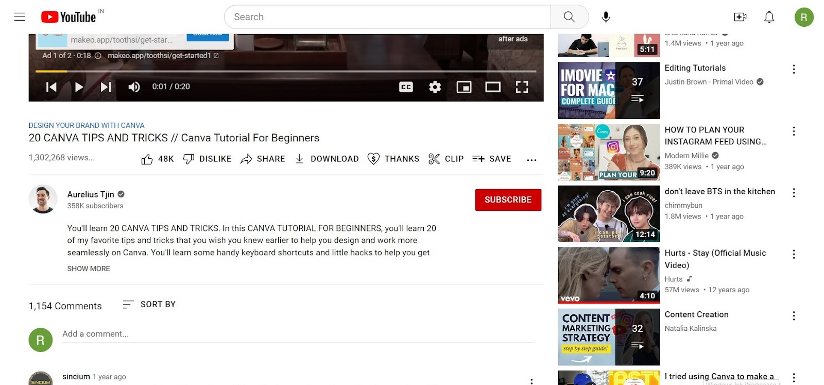Click the 1,154 Comments count text
The image size is (824, 385).
click(x=65, y=306)
